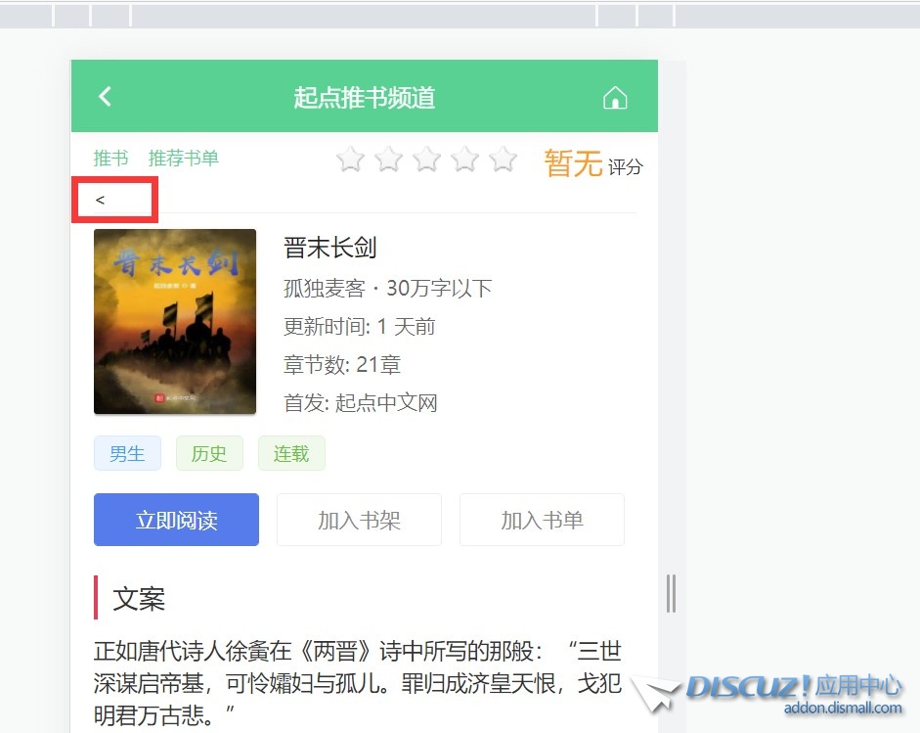Click the 立即阅读 button
This screenshot has width=920, height=733.
176,520
